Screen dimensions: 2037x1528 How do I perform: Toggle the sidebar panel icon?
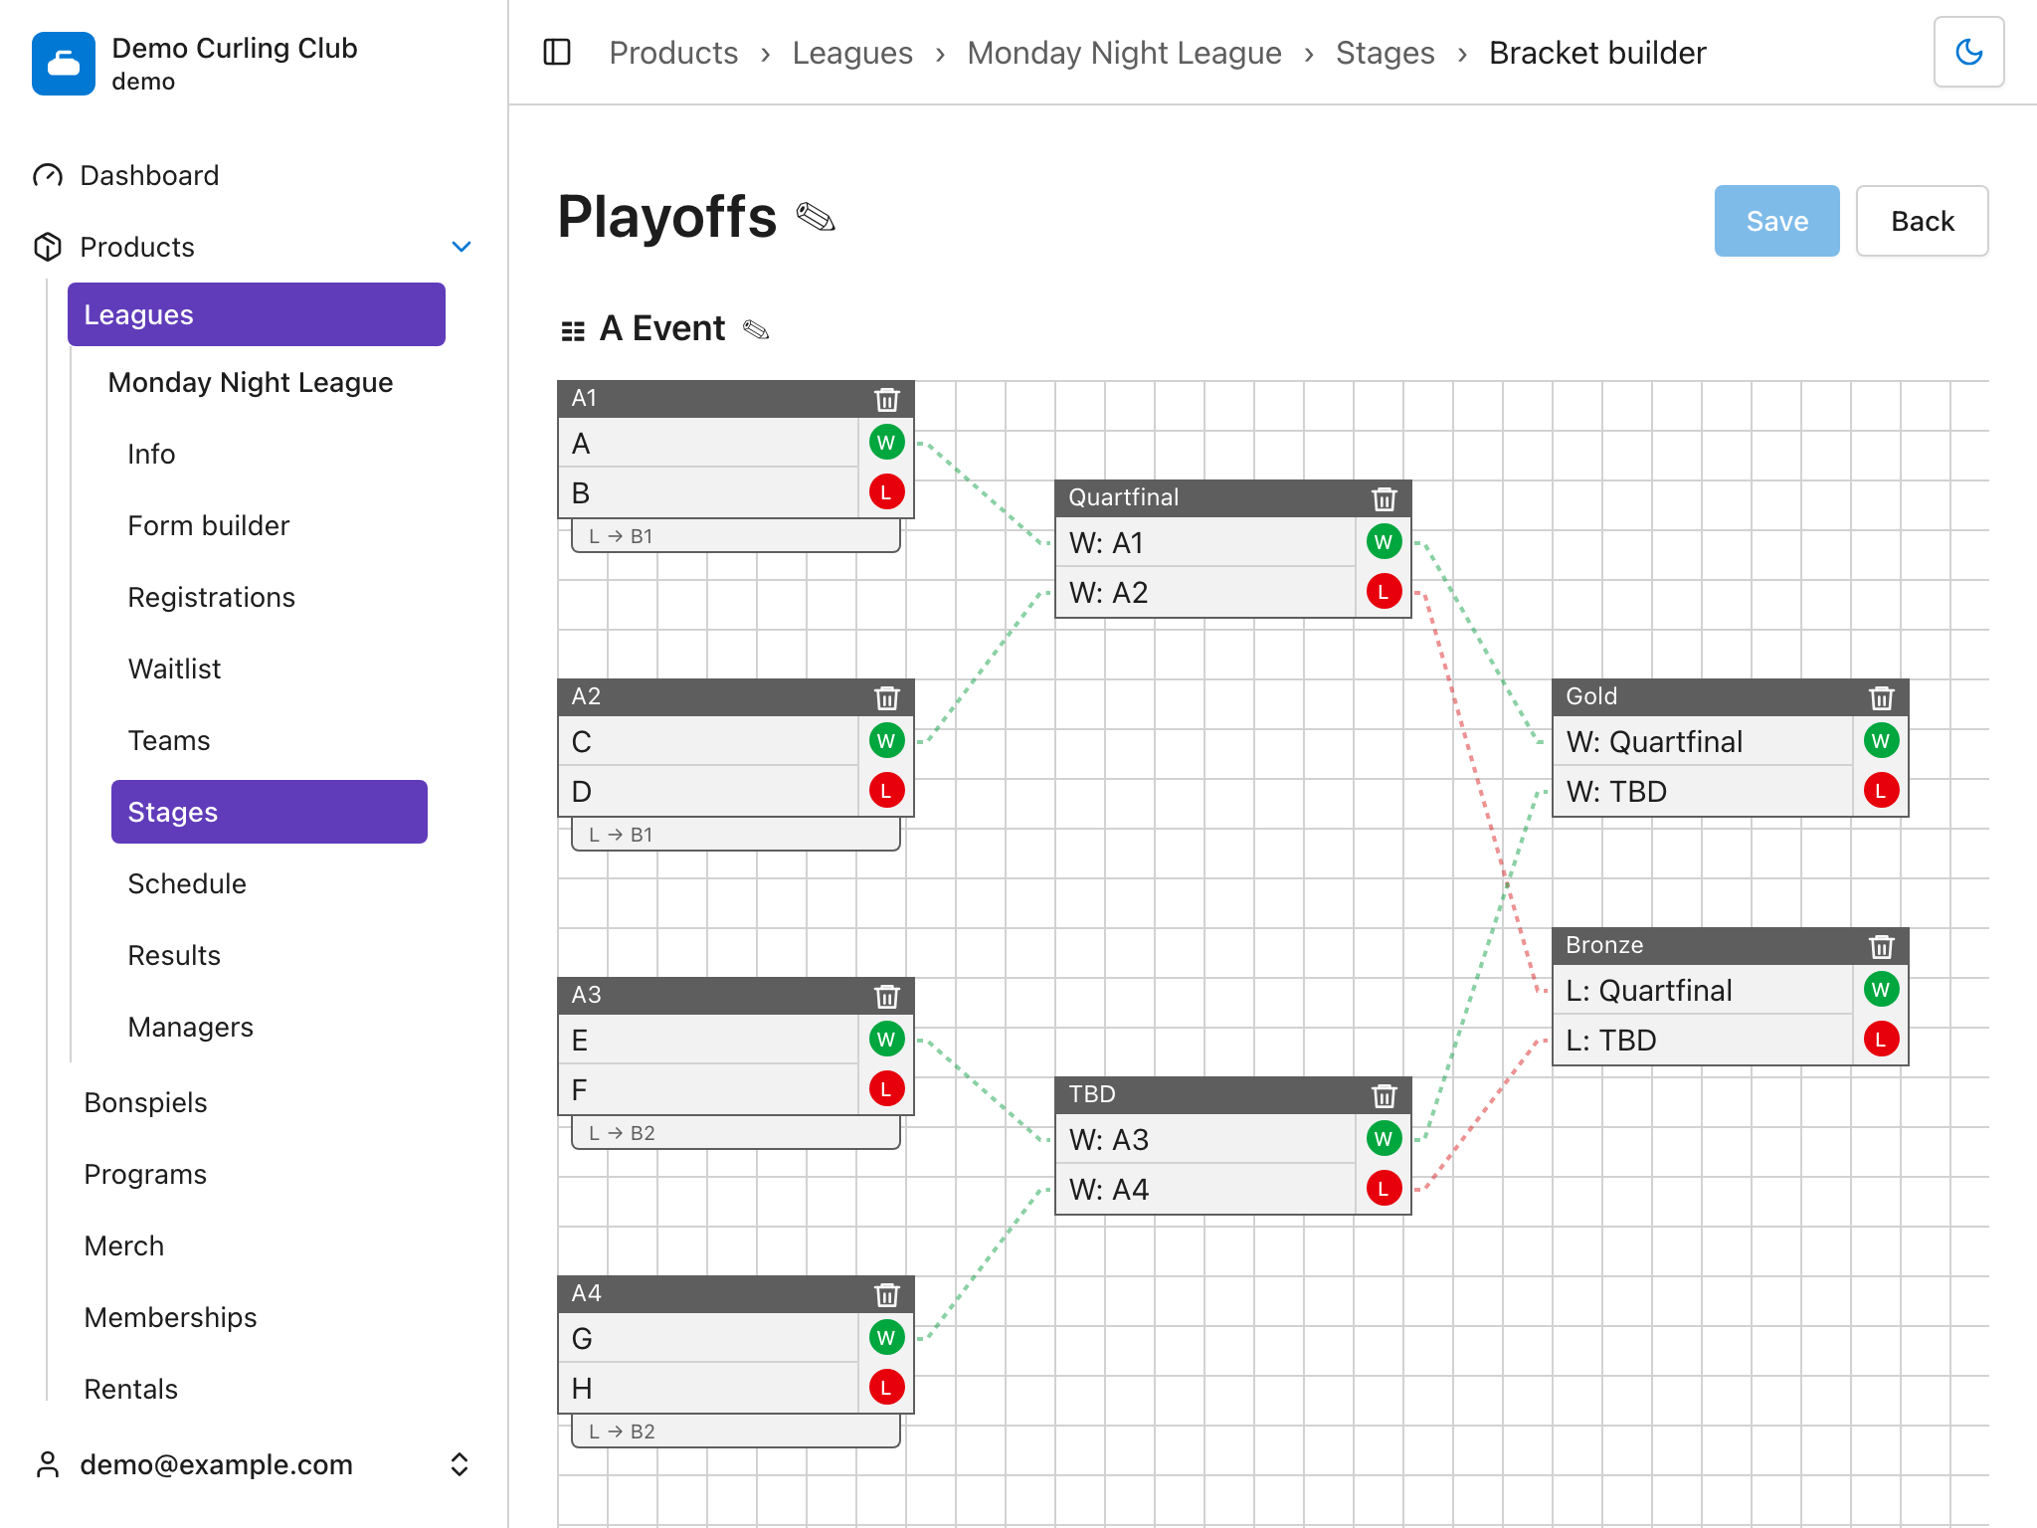557,52
